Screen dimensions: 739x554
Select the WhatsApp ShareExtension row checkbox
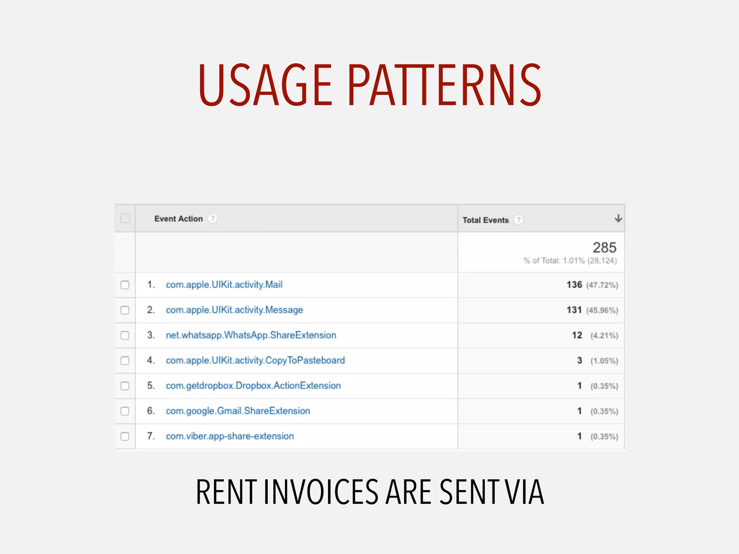coord(125,335)
